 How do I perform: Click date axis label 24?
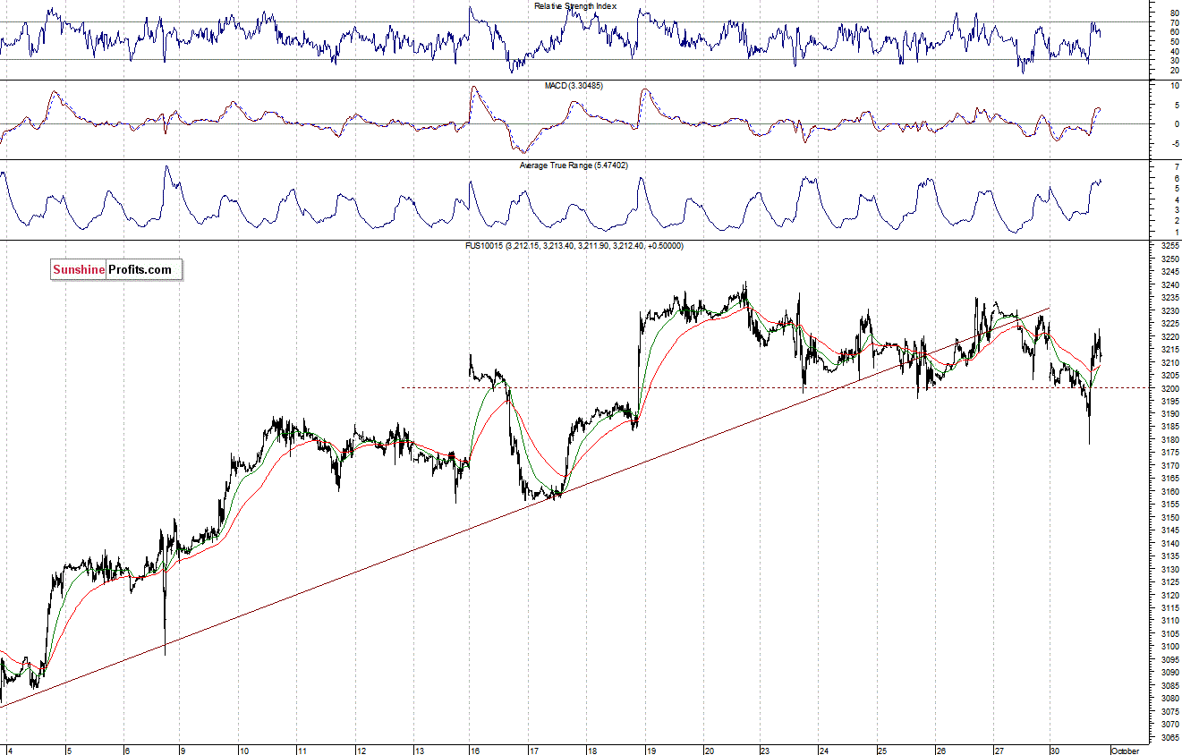824,751
